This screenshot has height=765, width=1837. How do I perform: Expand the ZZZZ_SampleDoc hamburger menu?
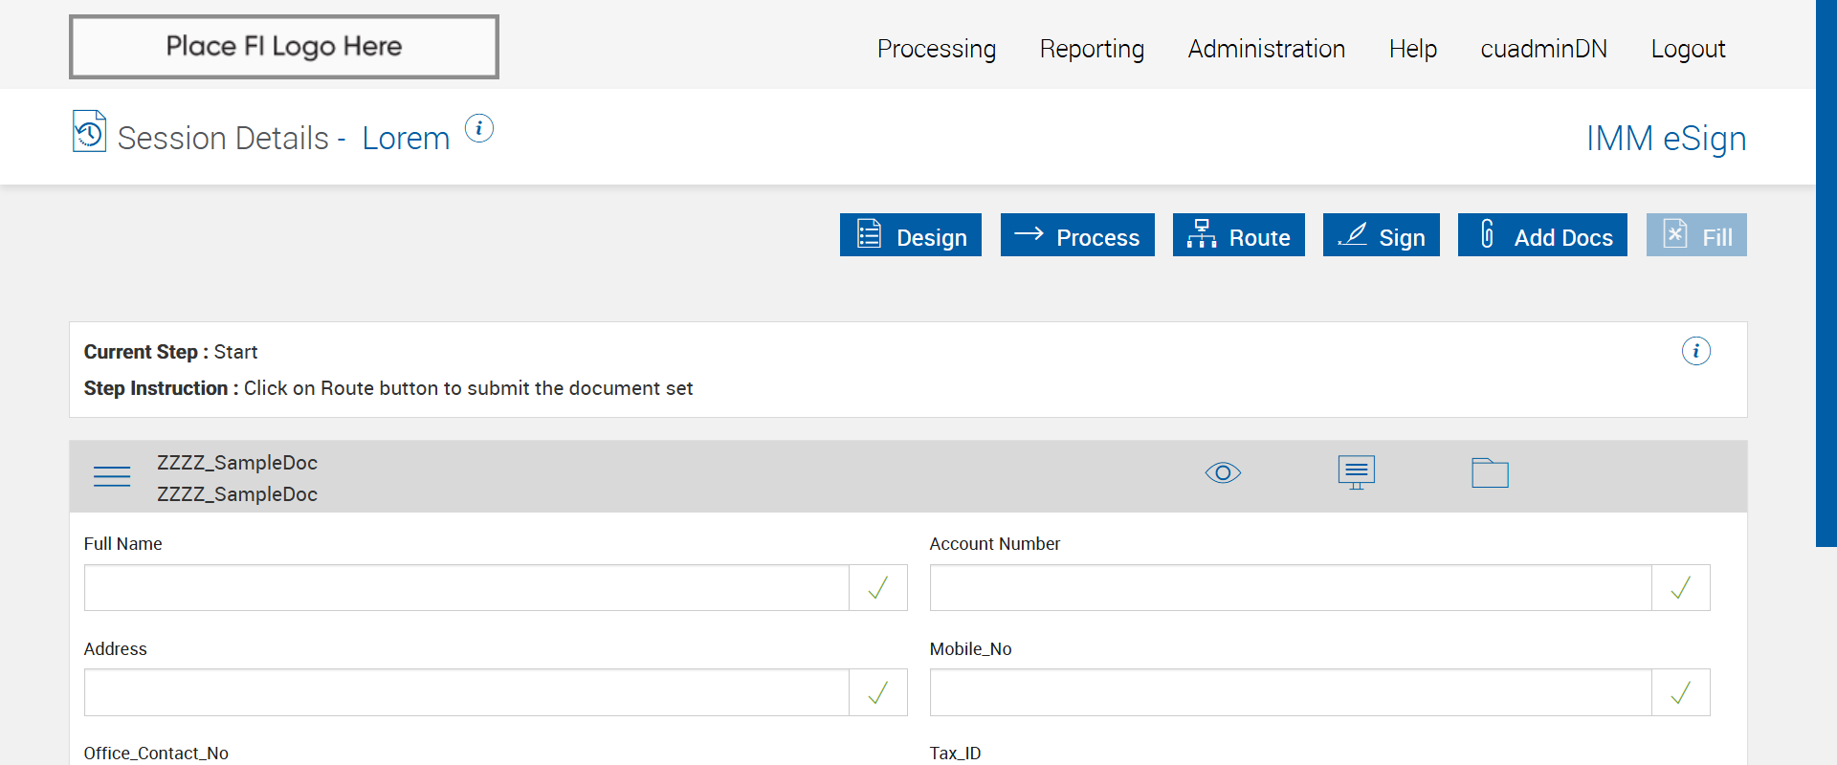pos(112,476)
